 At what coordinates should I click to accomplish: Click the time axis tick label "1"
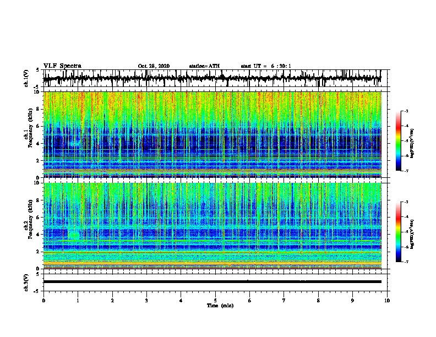point(78,301)
